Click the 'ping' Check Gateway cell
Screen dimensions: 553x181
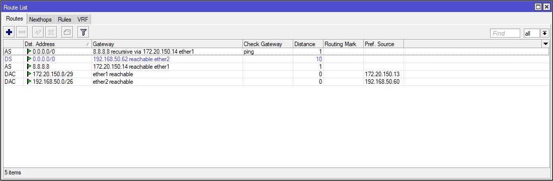pyautogui.click(x=268, y=52)
